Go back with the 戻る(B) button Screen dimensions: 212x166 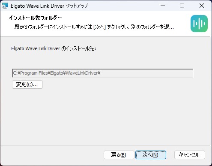(119, 155)
